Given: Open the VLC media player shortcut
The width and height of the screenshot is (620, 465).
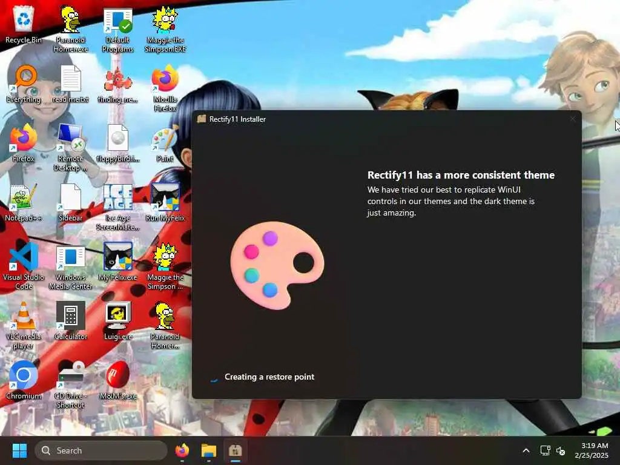Looking at the screenshot, I should click(24, 326).
